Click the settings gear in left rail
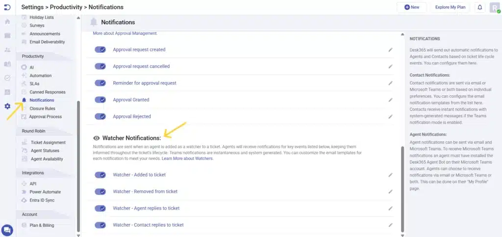 click(7, 106)
